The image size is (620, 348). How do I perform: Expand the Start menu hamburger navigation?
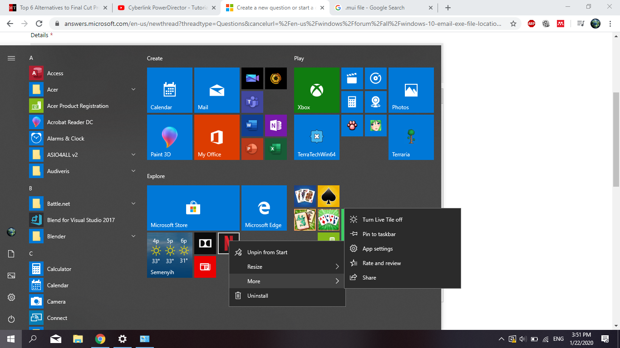11,58
